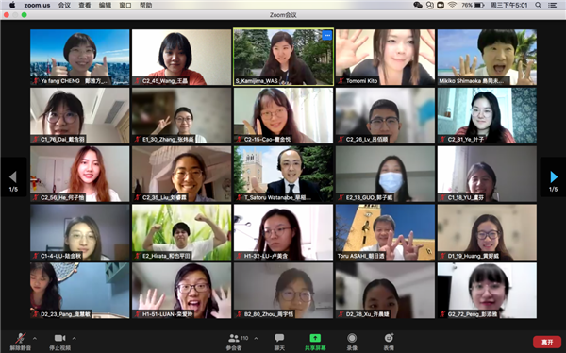Screen dimensions: 566x353
Task: Click the blue more-options icon on S_Kamijima tile
Action: tap(327, 36)
